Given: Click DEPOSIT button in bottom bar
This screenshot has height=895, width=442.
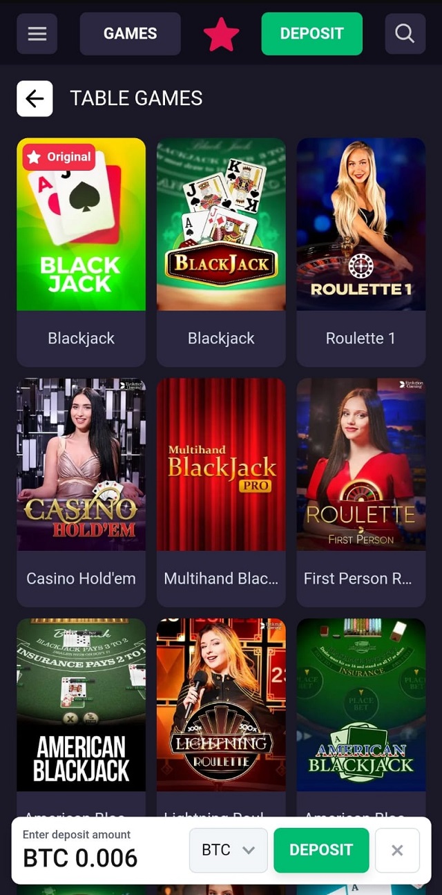Looking at the screenshot, I should (321, 850).
